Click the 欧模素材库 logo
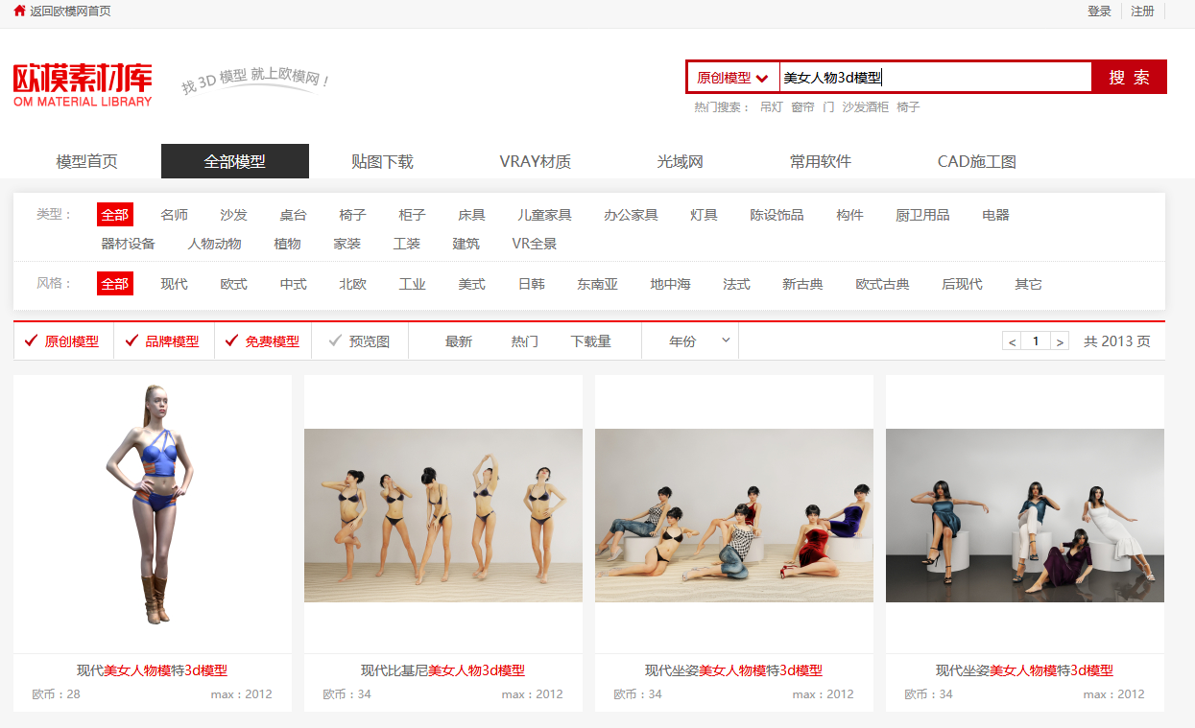This screenshot has width=1195, height=728. coord(83,84)
